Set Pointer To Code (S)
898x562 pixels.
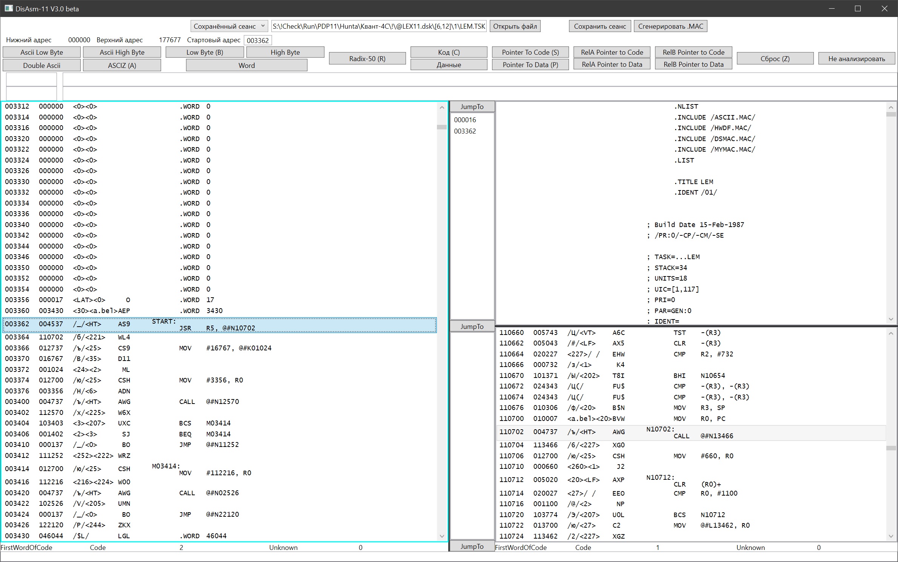530,52
